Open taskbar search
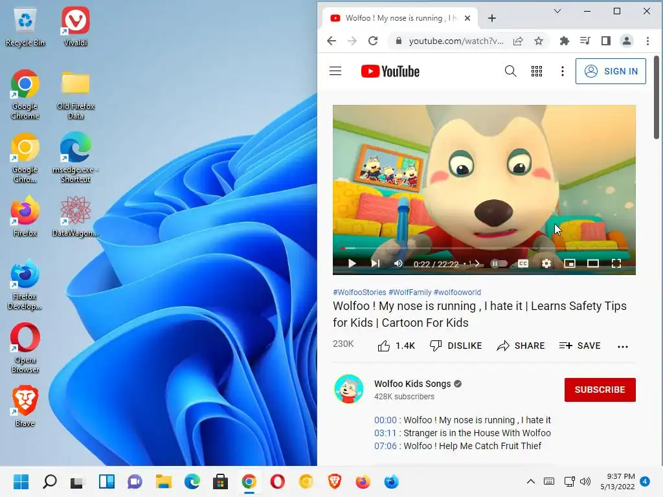The width and height of the screenshot is (663, 497). coord(49,481)
